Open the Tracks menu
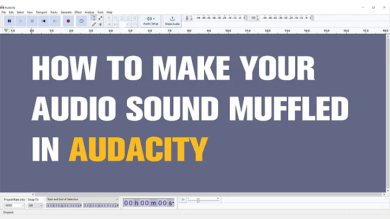 (x=54, y=12)
